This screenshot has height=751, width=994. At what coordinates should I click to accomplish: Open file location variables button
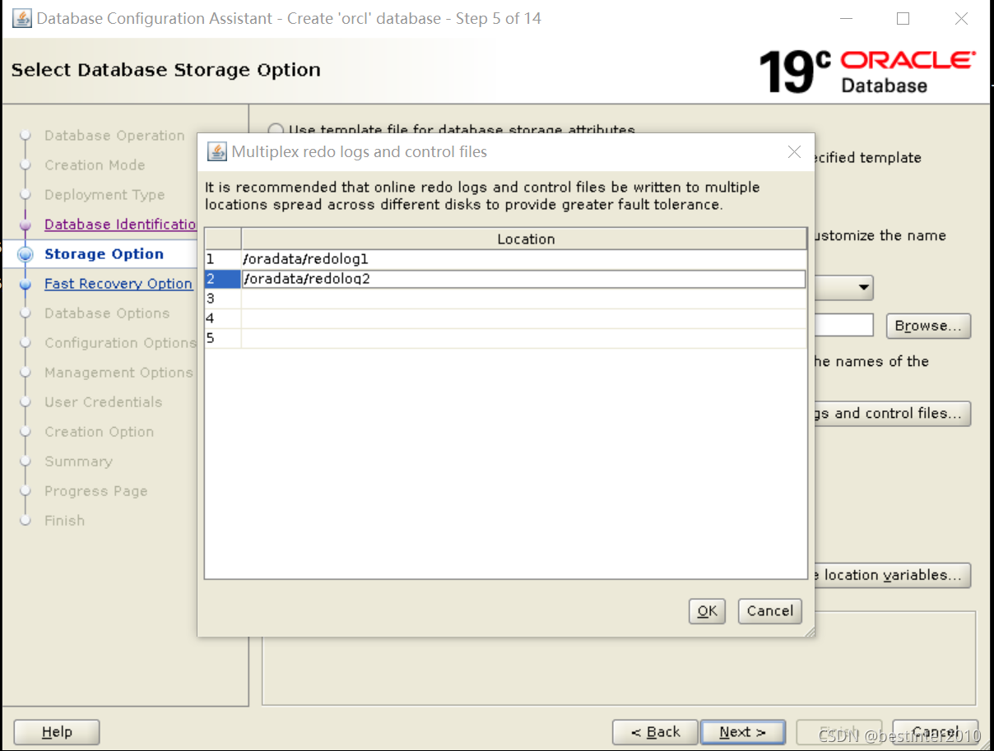[x=892, y=575]
